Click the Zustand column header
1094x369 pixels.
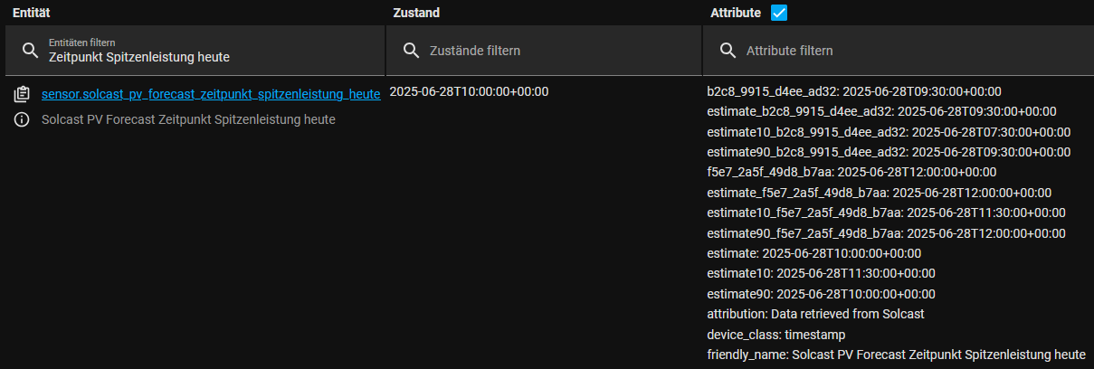[x=416, y=13]
